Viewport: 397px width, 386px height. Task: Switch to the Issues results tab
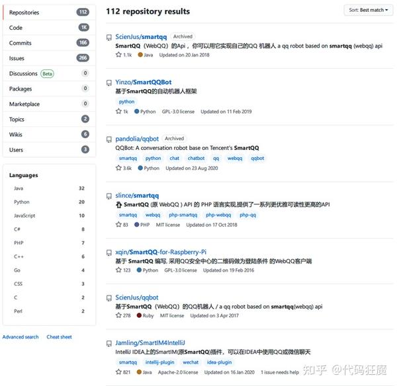click(x=49, y=58)
